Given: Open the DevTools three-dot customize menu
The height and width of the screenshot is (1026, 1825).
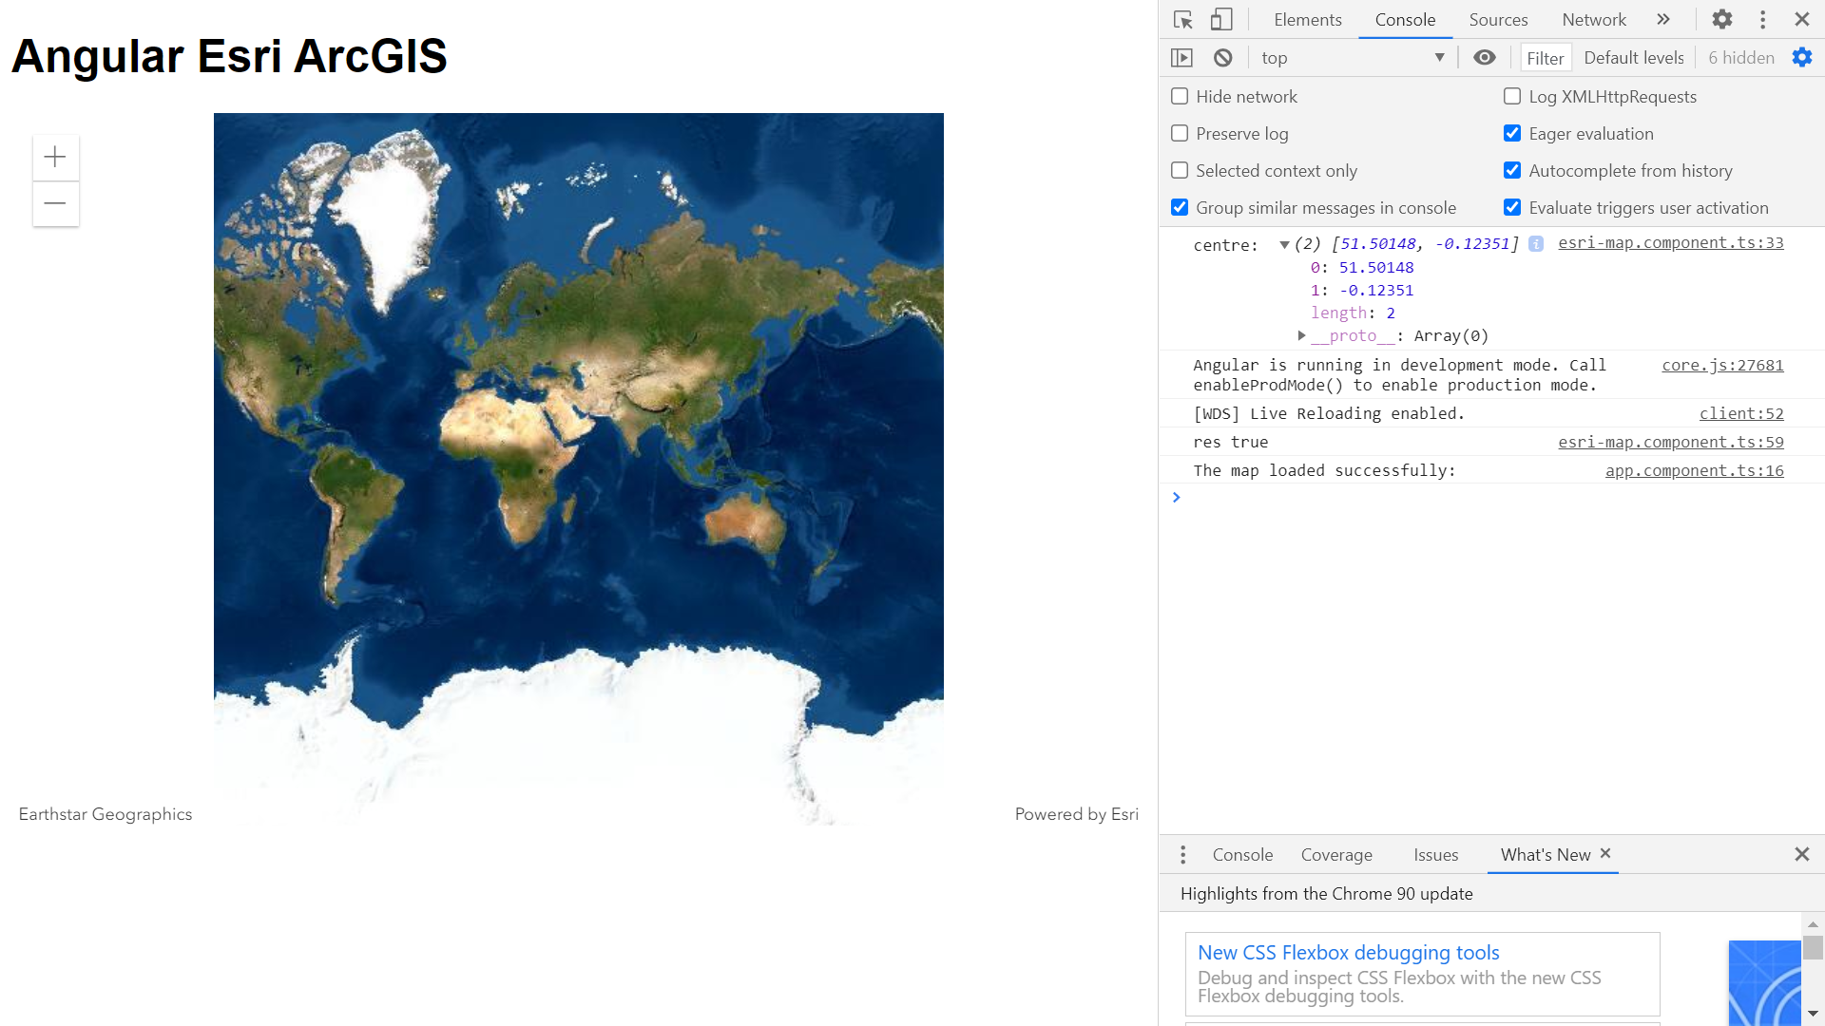Looking at the screenshot, I should 1762,19.
